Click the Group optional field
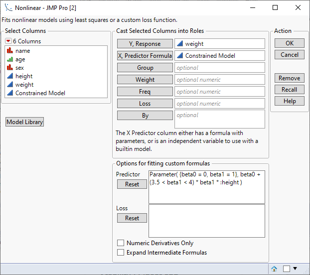Viewport: 310px width, 275px height. [219, 68]
